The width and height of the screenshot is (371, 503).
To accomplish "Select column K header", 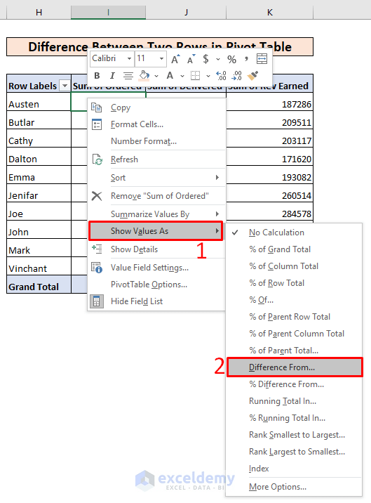I will 270,13.
